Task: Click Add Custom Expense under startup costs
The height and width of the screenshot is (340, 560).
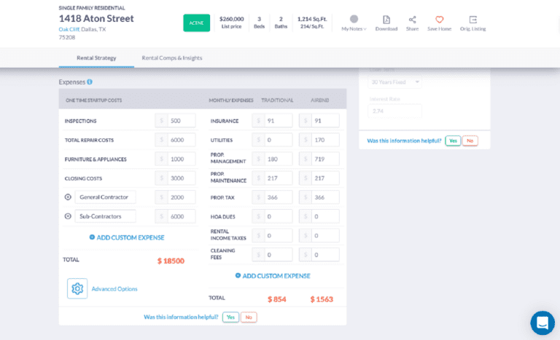Action: tap(126, 237)
